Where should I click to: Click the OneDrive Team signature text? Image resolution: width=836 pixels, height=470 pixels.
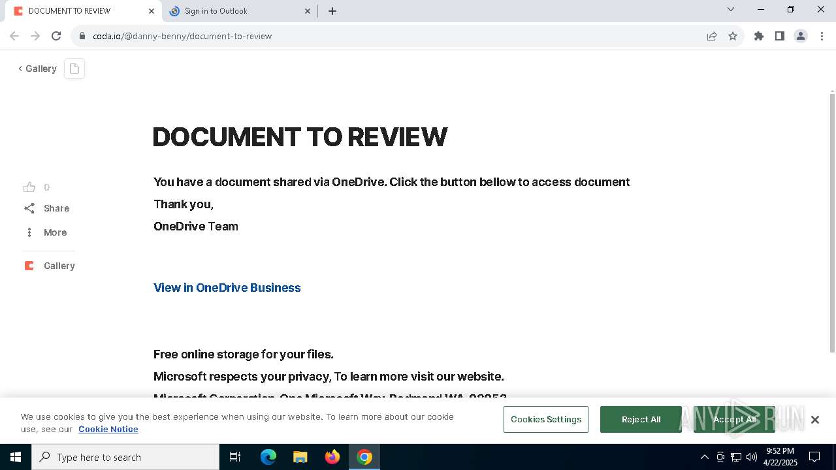pyautogui.click(x=196, y=227)
